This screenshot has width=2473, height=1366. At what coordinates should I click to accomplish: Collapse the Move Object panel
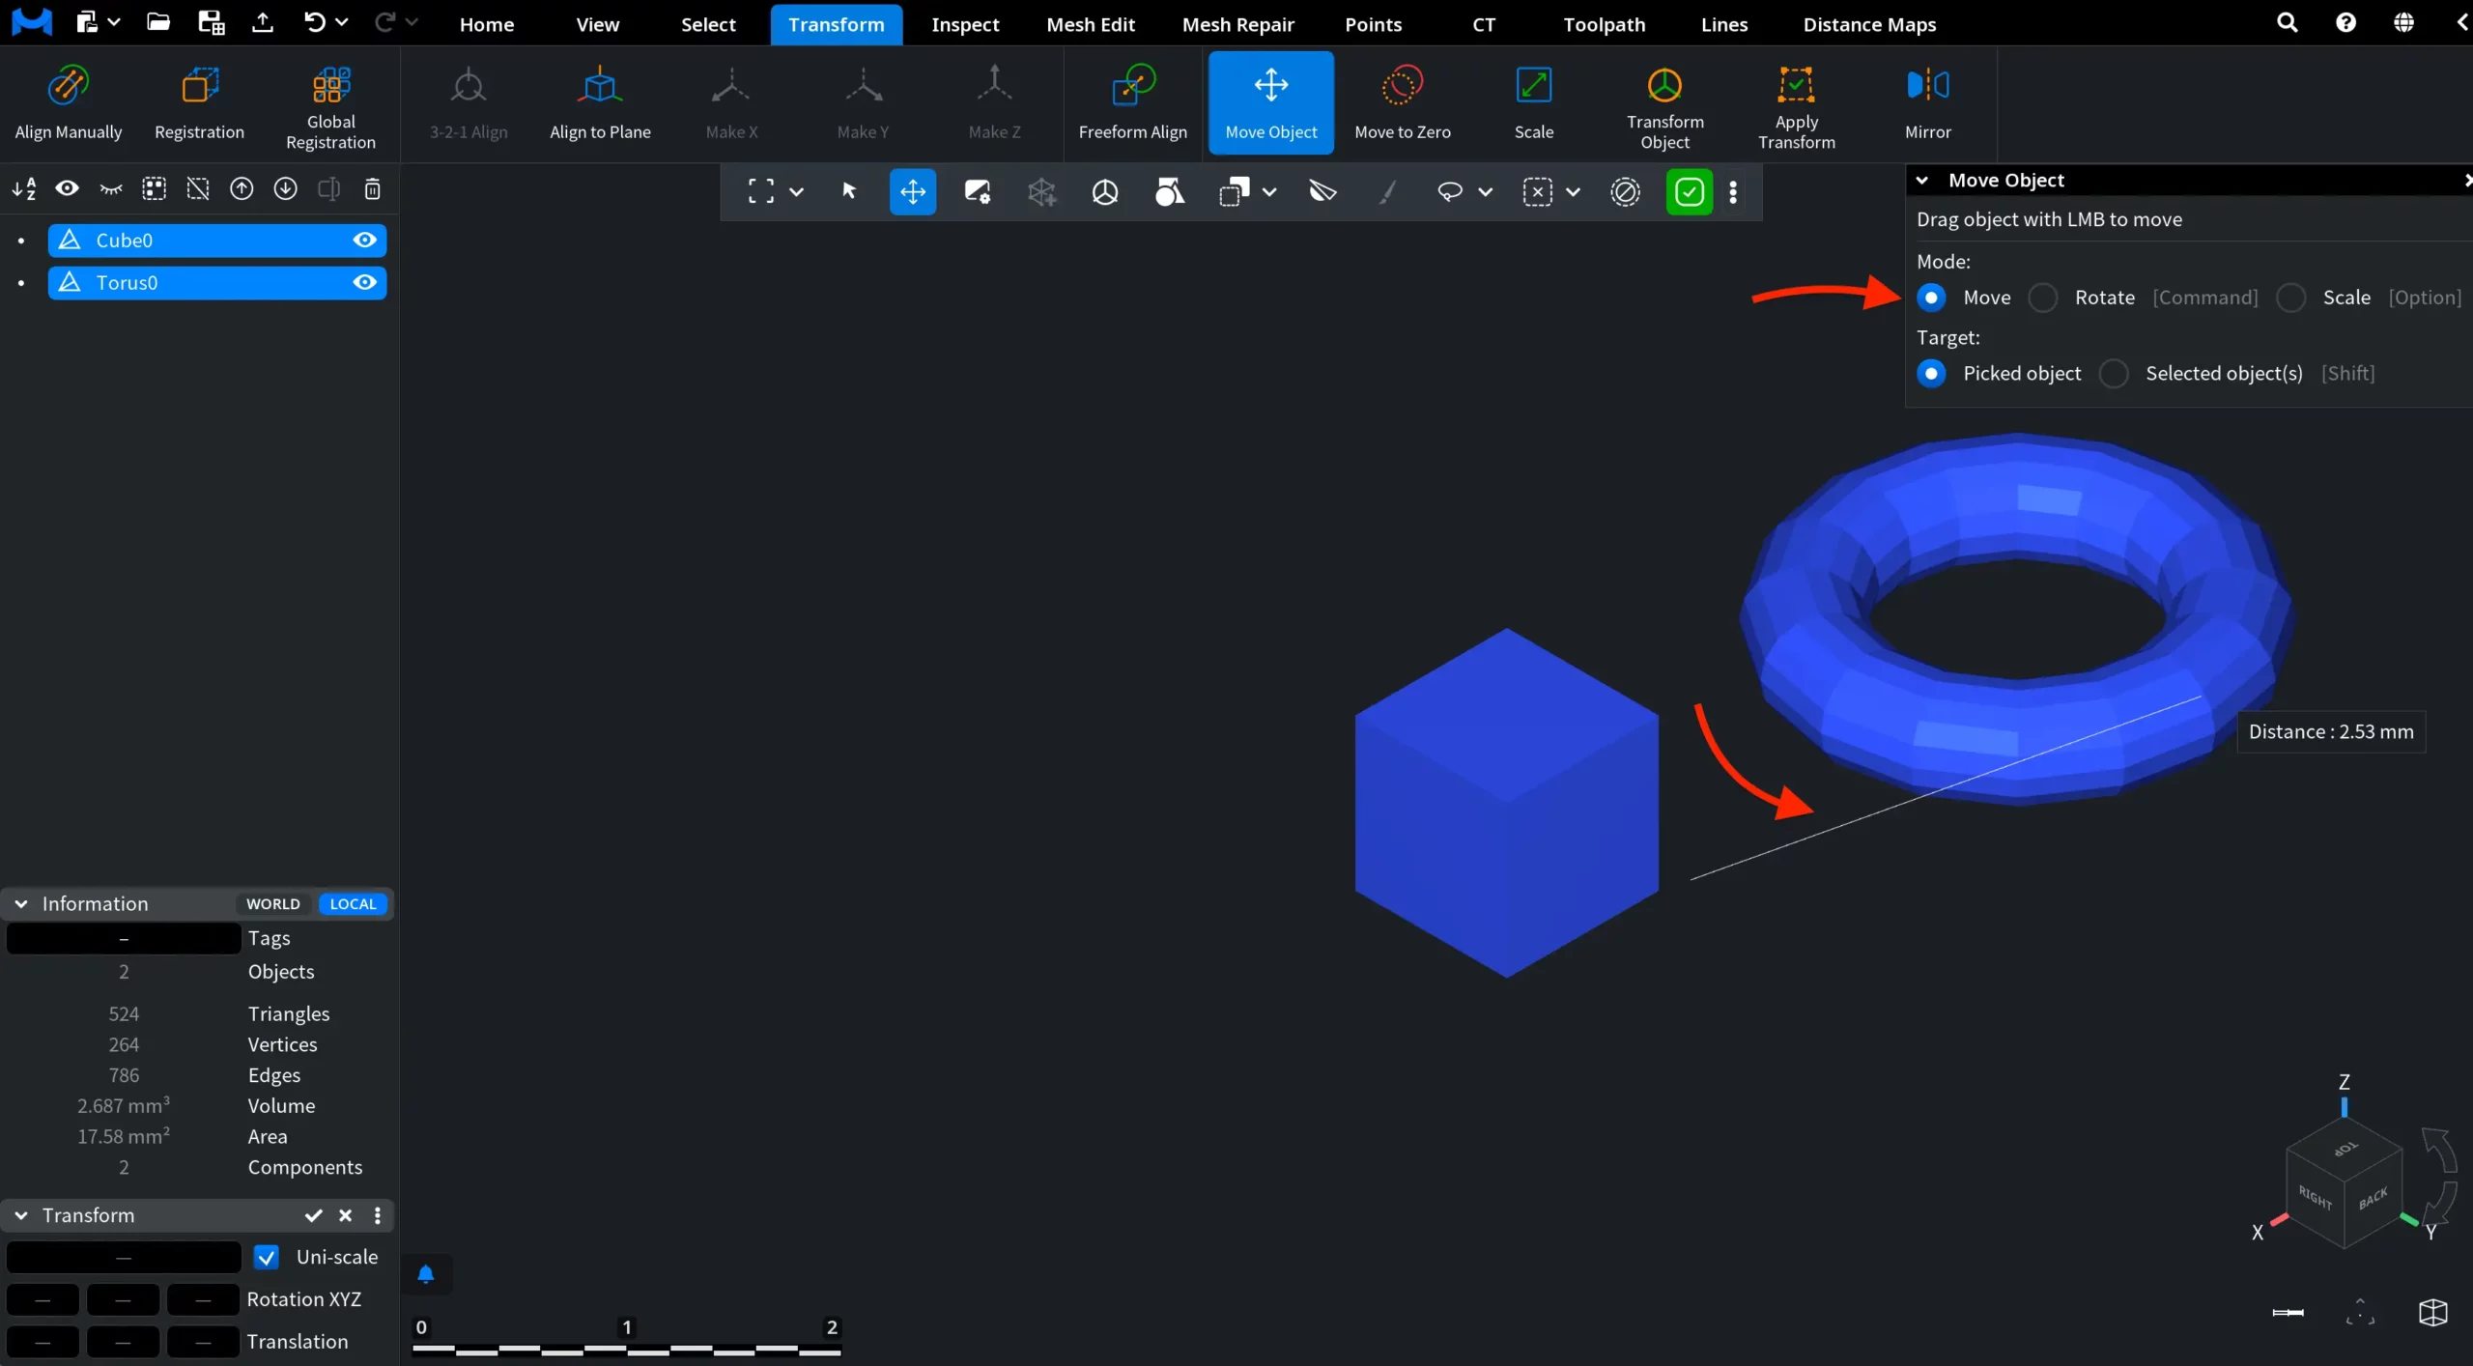[x=1922, y=181]
